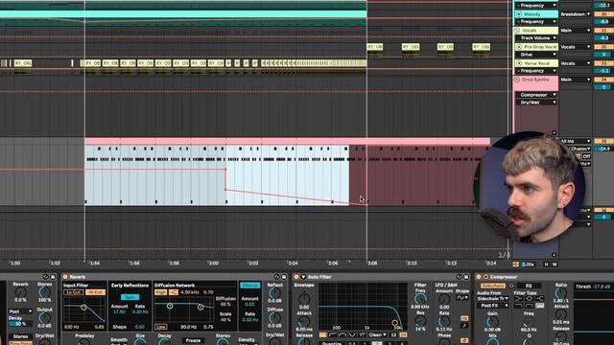Switch LFO rate to Hz mode
This screenshot has height=345, width=614.
point(464,318)
